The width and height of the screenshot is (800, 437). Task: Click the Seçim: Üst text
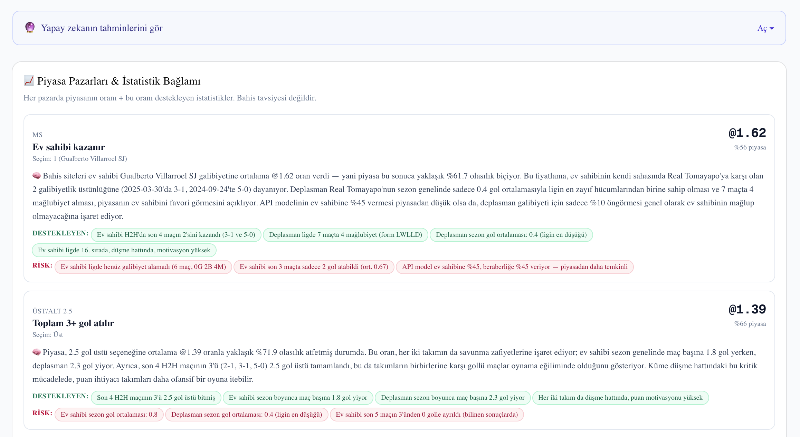[48, 335]
